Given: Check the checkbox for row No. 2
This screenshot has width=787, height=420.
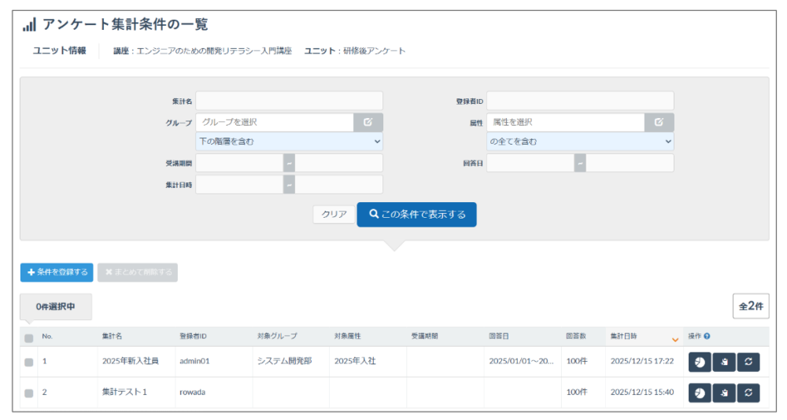Looking at the screenshot, I should (29, 392).
